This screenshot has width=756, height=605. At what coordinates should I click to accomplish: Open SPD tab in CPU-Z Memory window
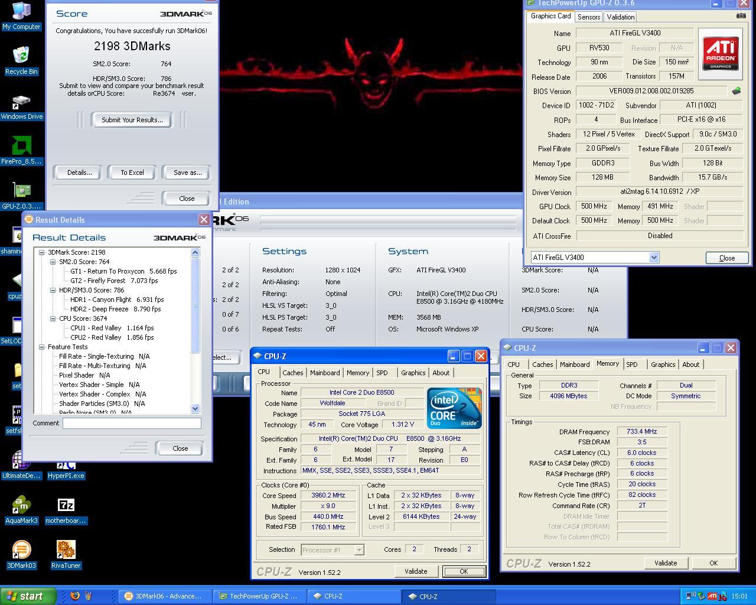click(x=631, y=365)
